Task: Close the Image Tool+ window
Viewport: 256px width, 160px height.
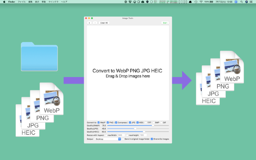Action: (x=86, y=18)
